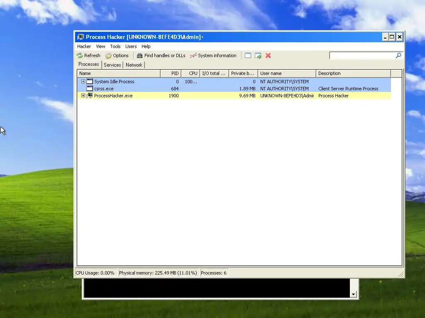This screenshot has width=425, height=318.
Task: Click the search magnifier icon
Action: pyautogui.click(x=398, y=55)
